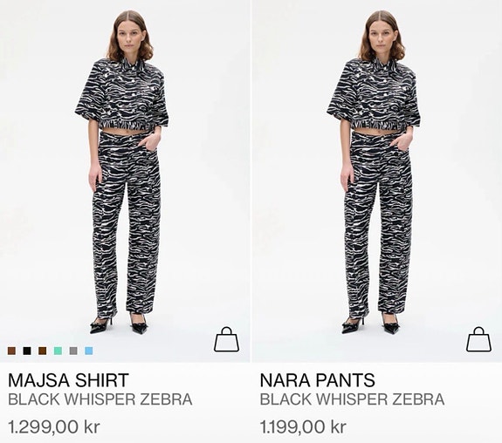Select the mint green color swatch
Image resolution: width=502 pixels, height=443 pixels.
(x=58, y=351)
